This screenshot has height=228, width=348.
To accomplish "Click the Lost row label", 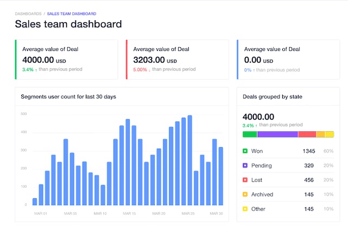I will tap(257, 180).
